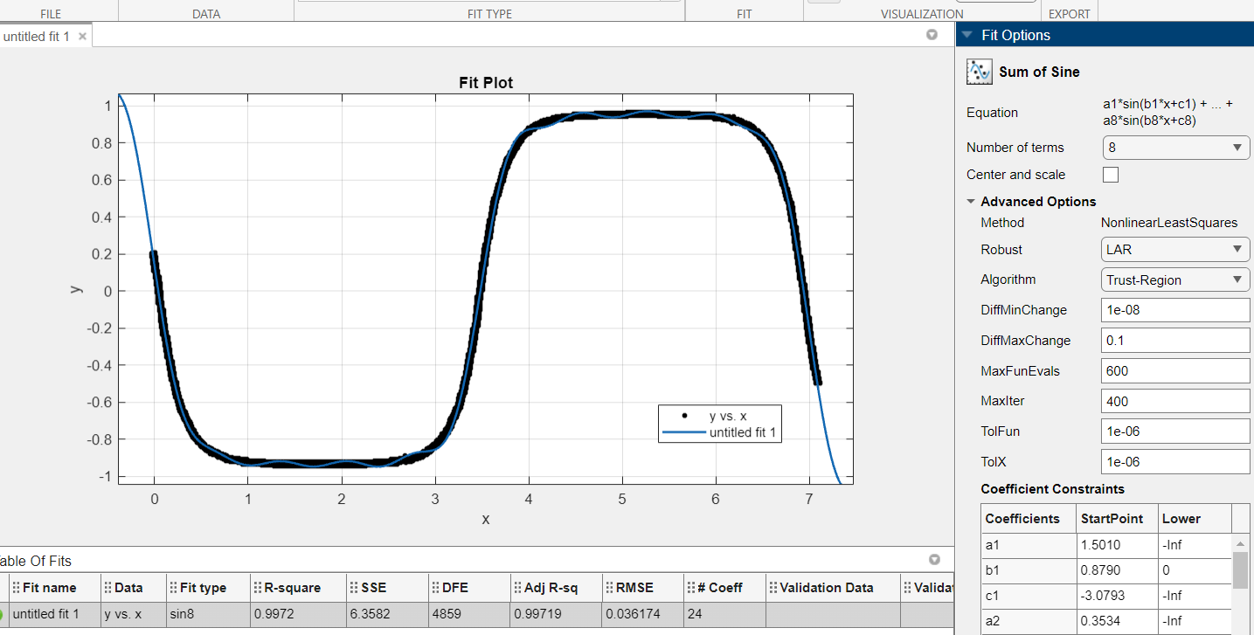Open the Robust LAR dropdown
Screen dimensions: 1254x635
1175,249
